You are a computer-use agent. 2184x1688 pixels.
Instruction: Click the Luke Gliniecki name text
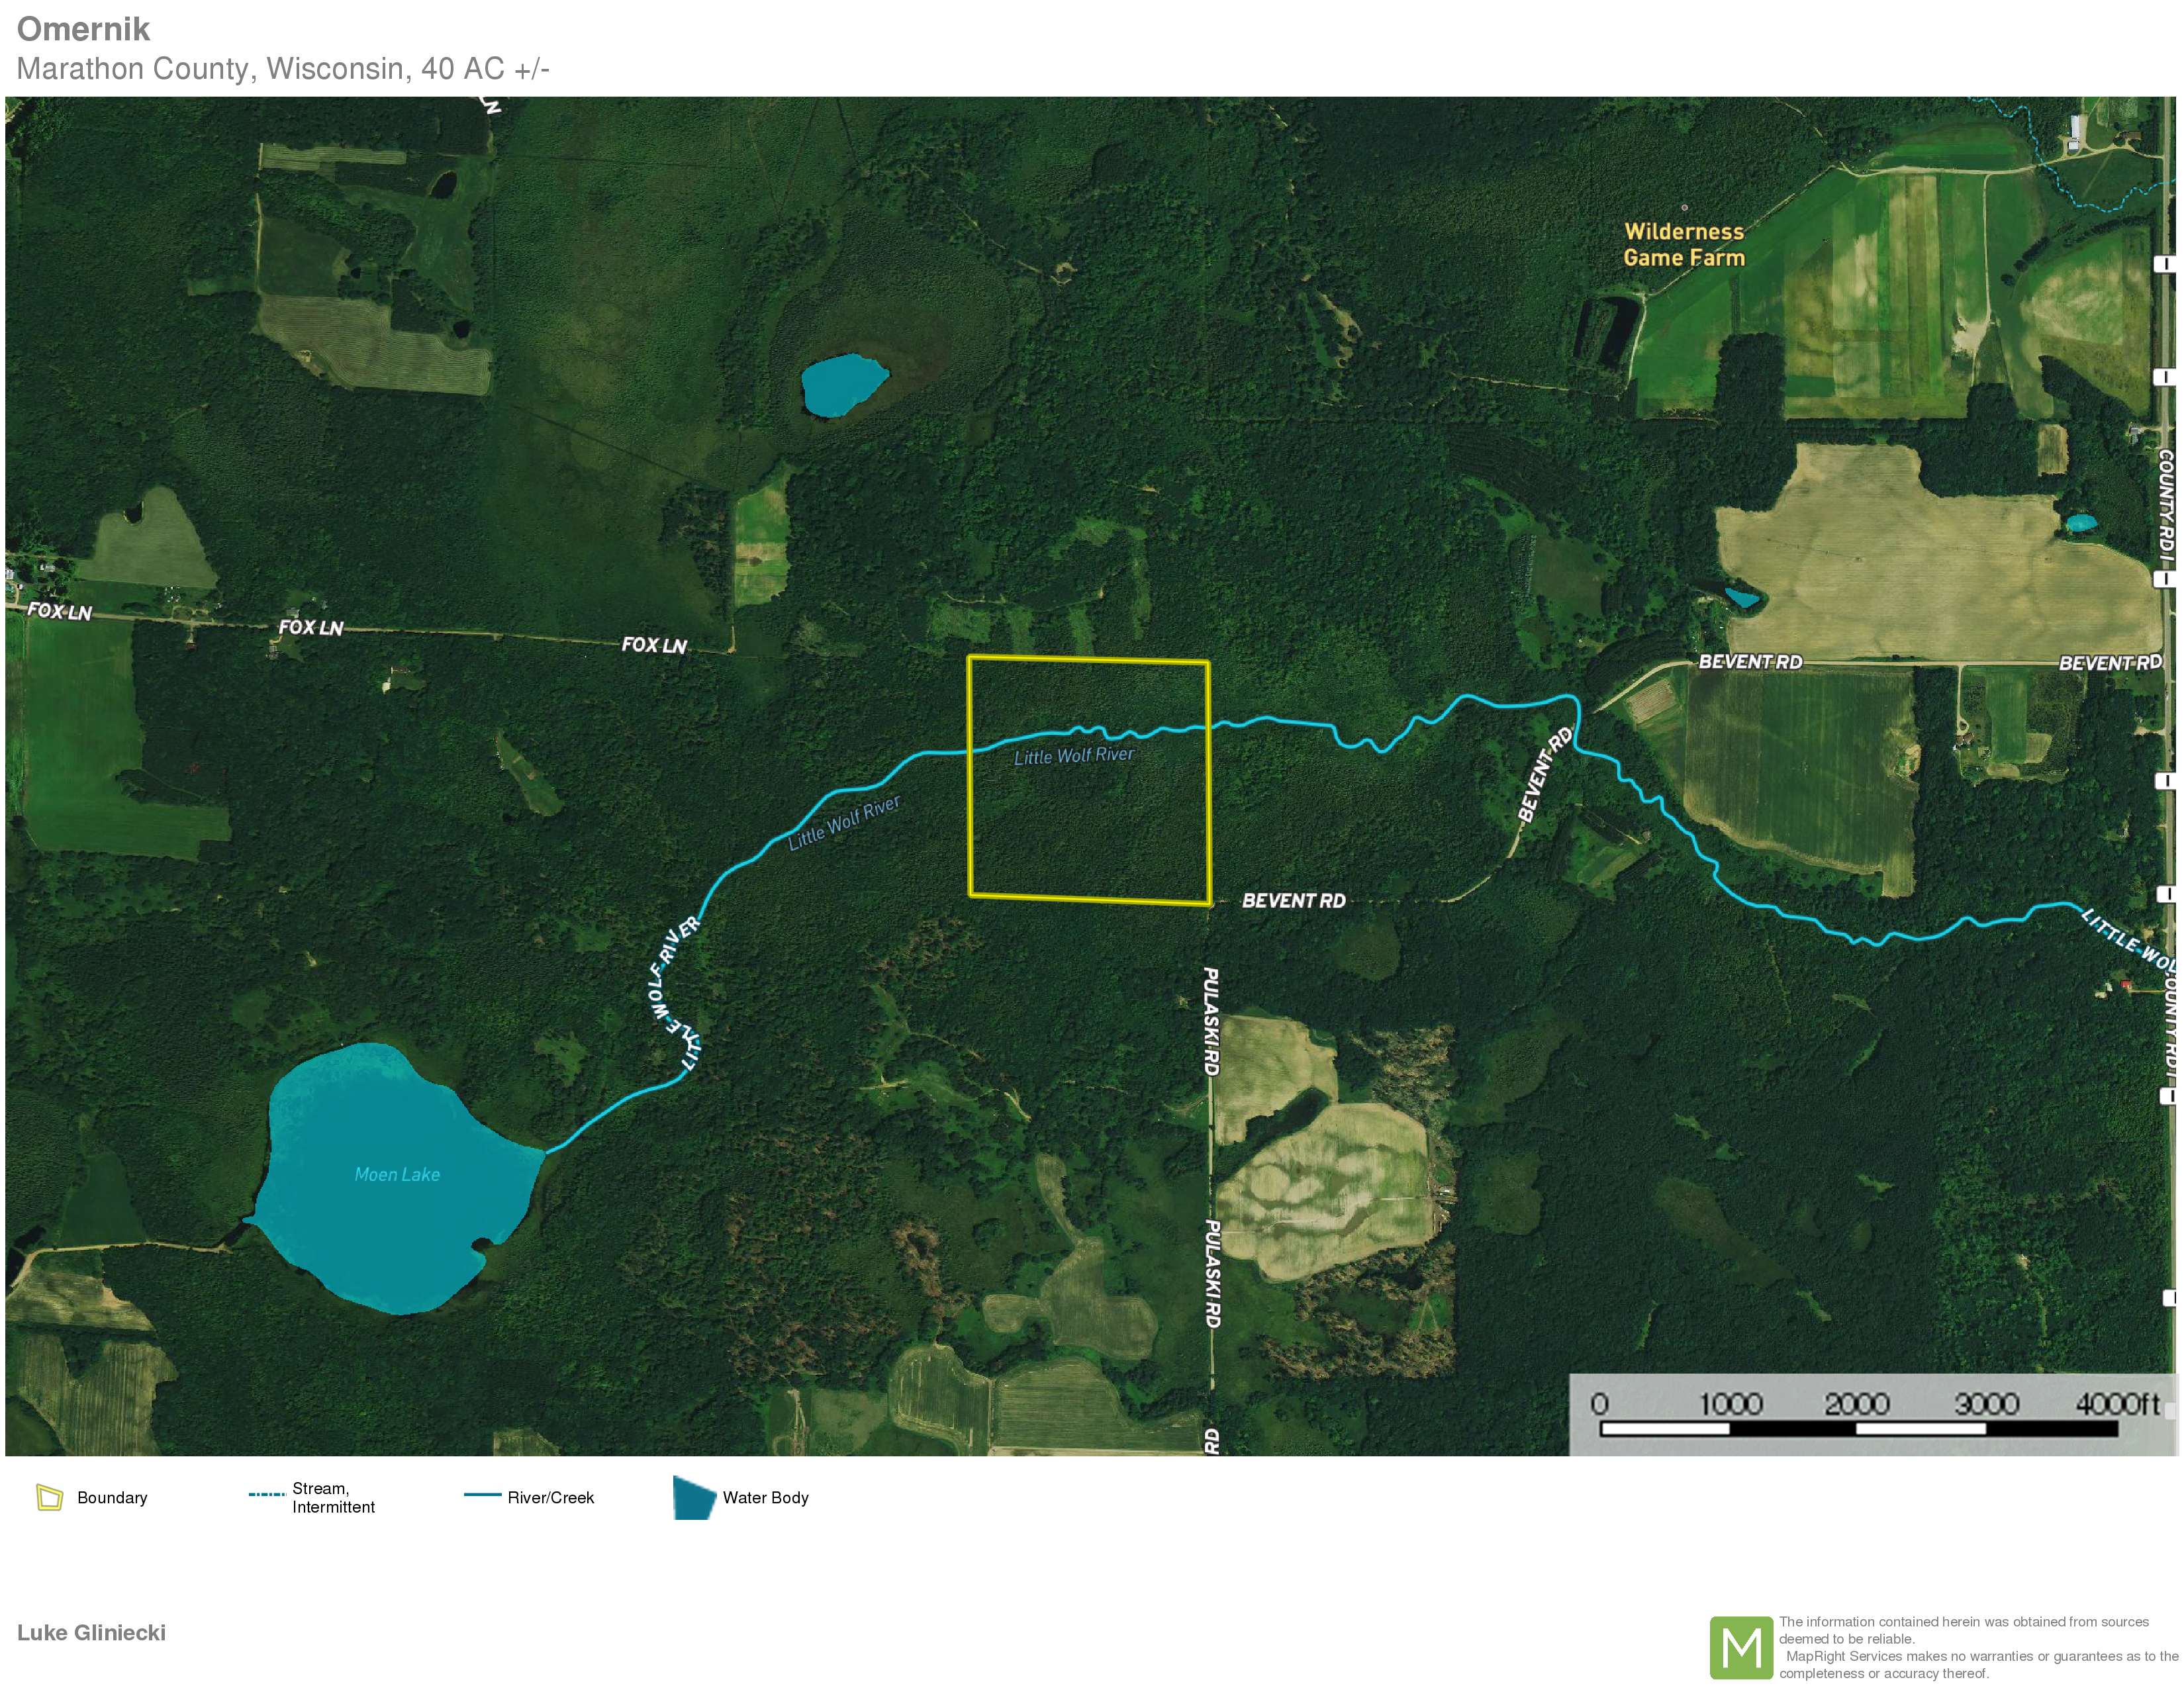pyautogui.click(x=91, y=1633)
